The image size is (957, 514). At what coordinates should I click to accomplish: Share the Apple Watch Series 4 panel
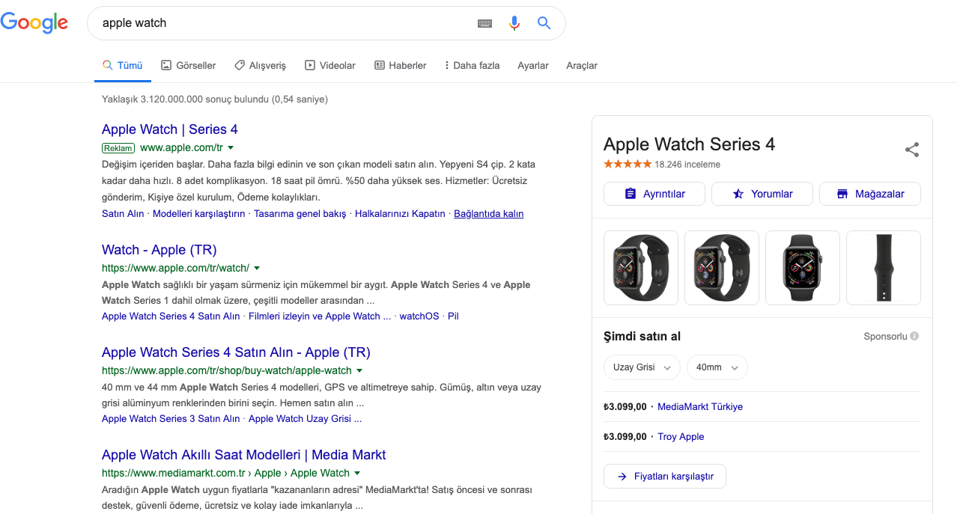pyautogui.click(x=911, y=150)
